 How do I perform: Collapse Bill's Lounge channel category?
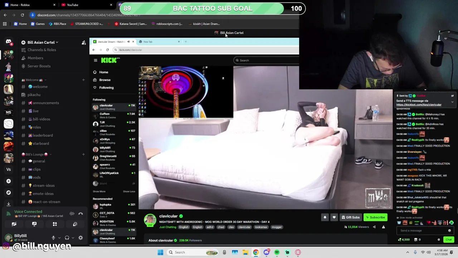coord(36,154)
